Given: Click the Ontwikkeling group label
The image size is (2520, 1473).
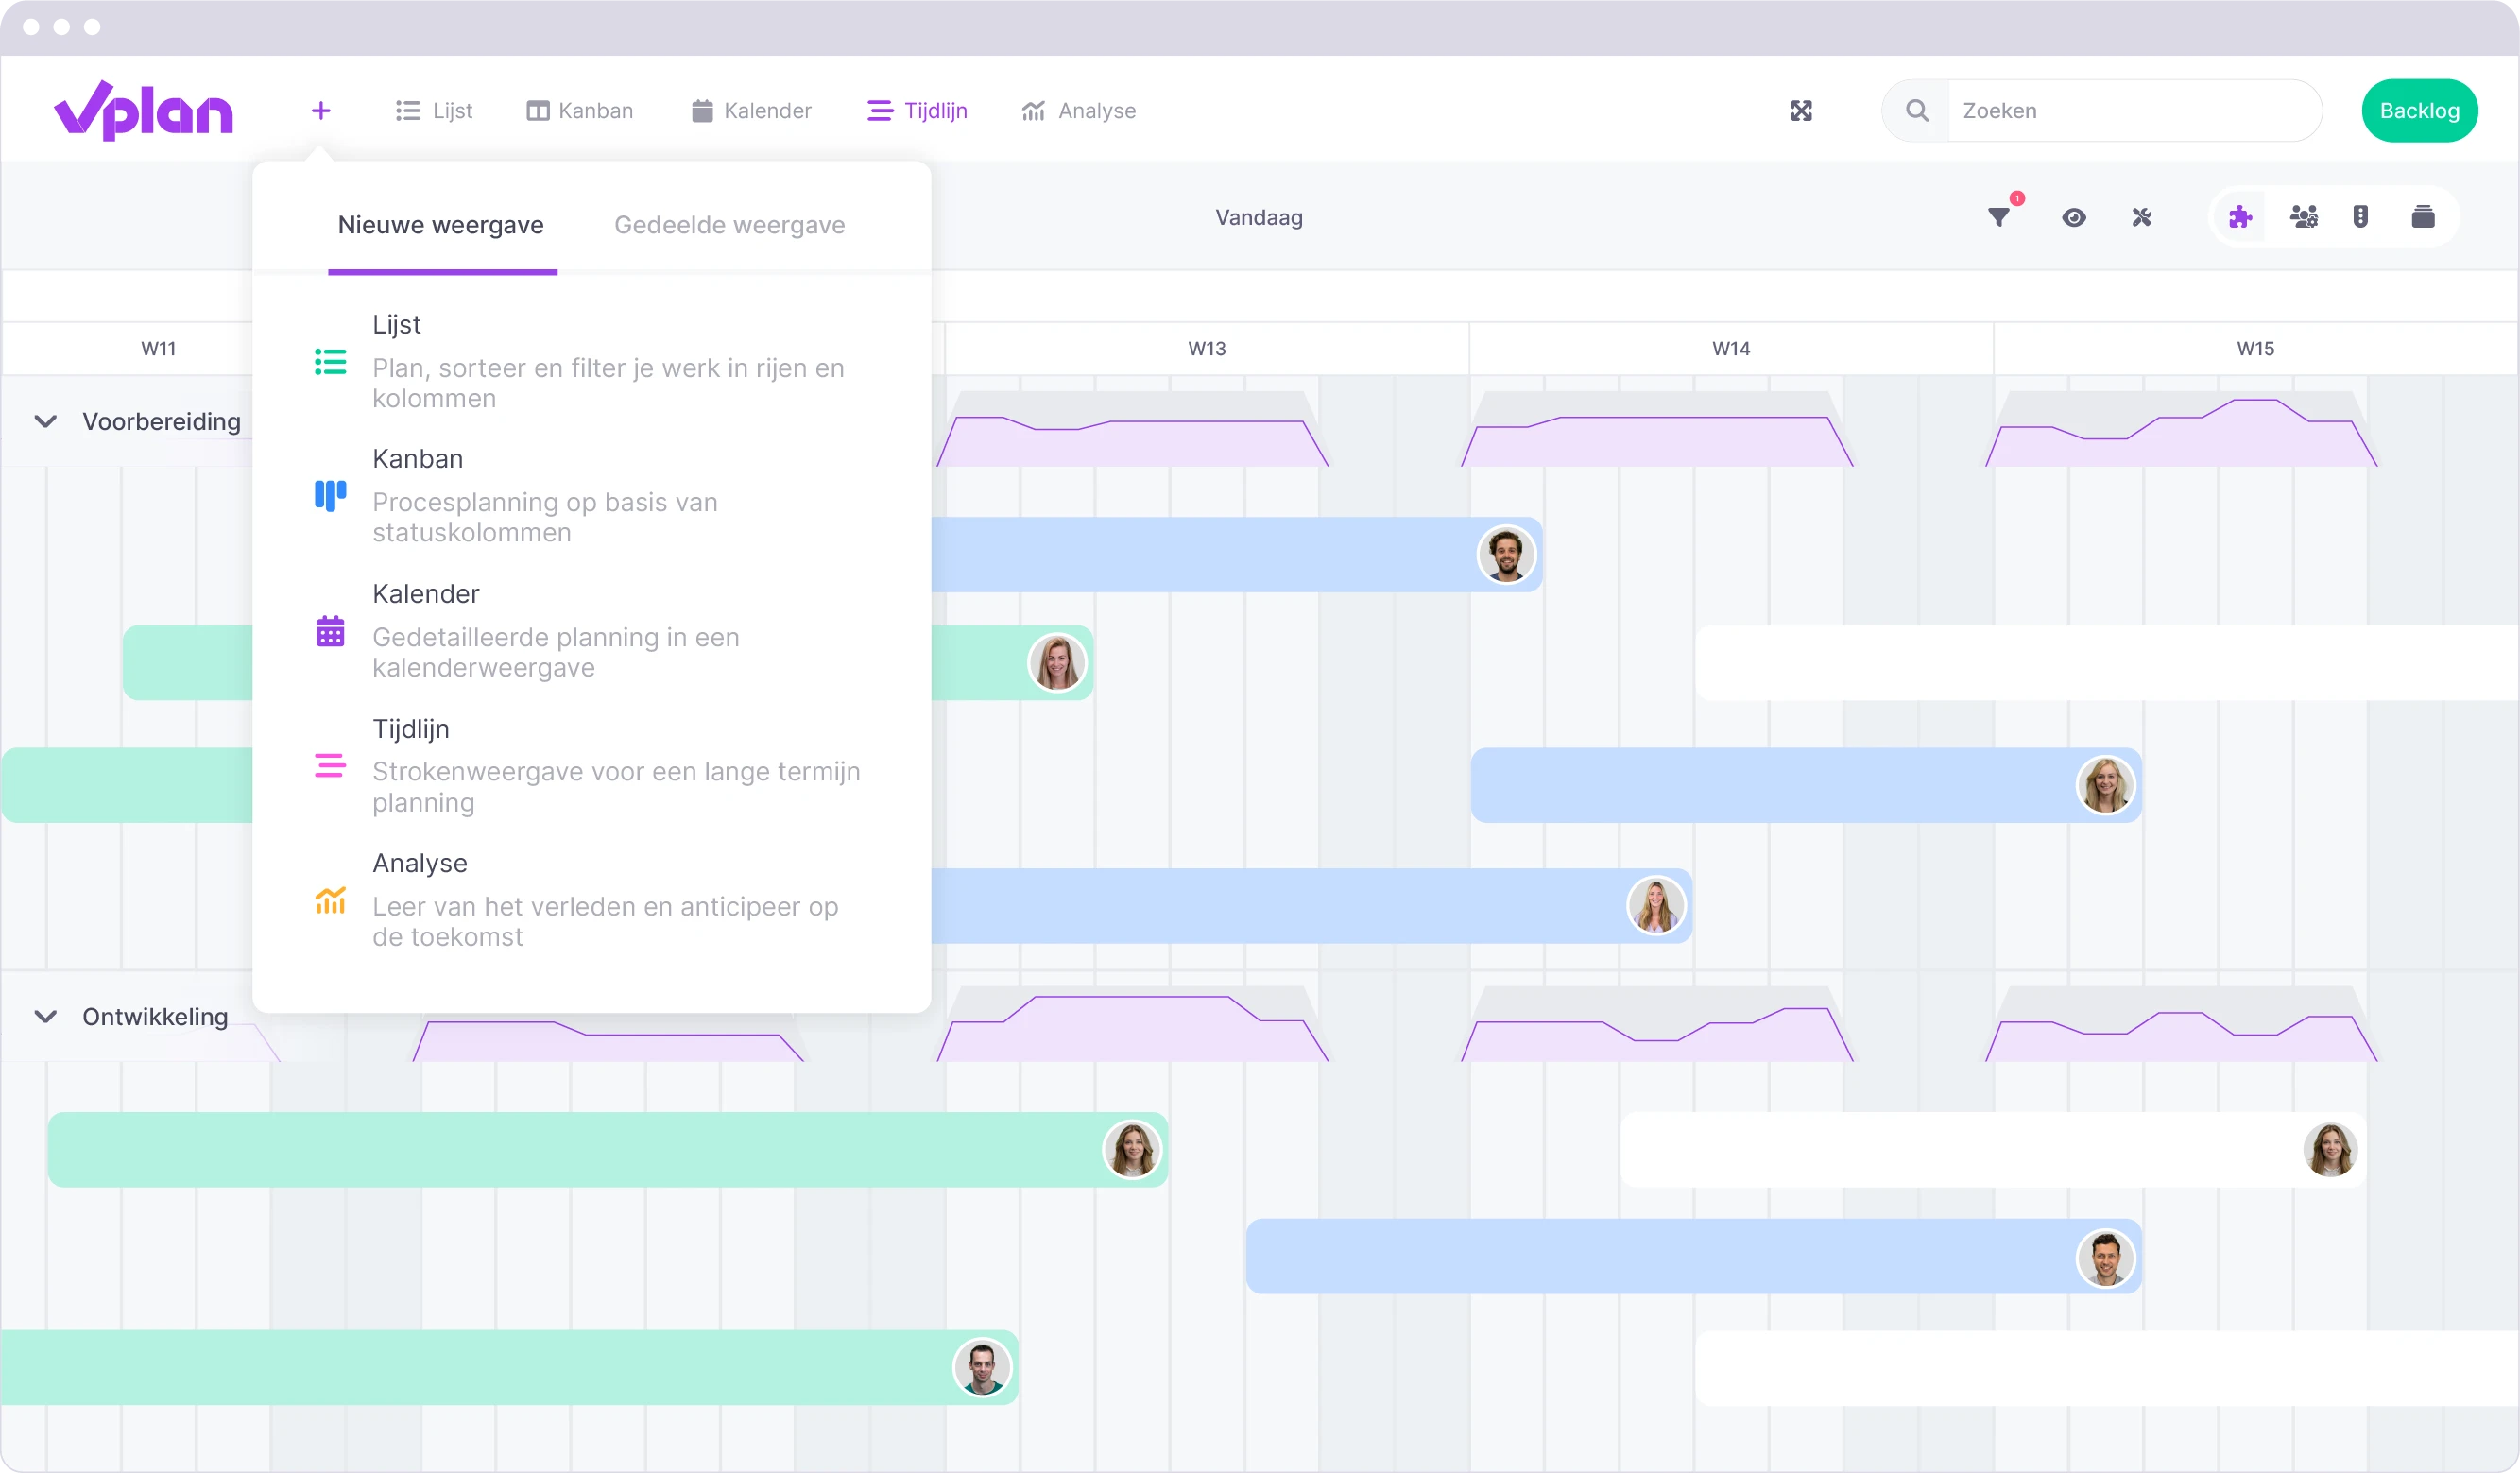Looking at the screenshot, I should coord(155,1017).
